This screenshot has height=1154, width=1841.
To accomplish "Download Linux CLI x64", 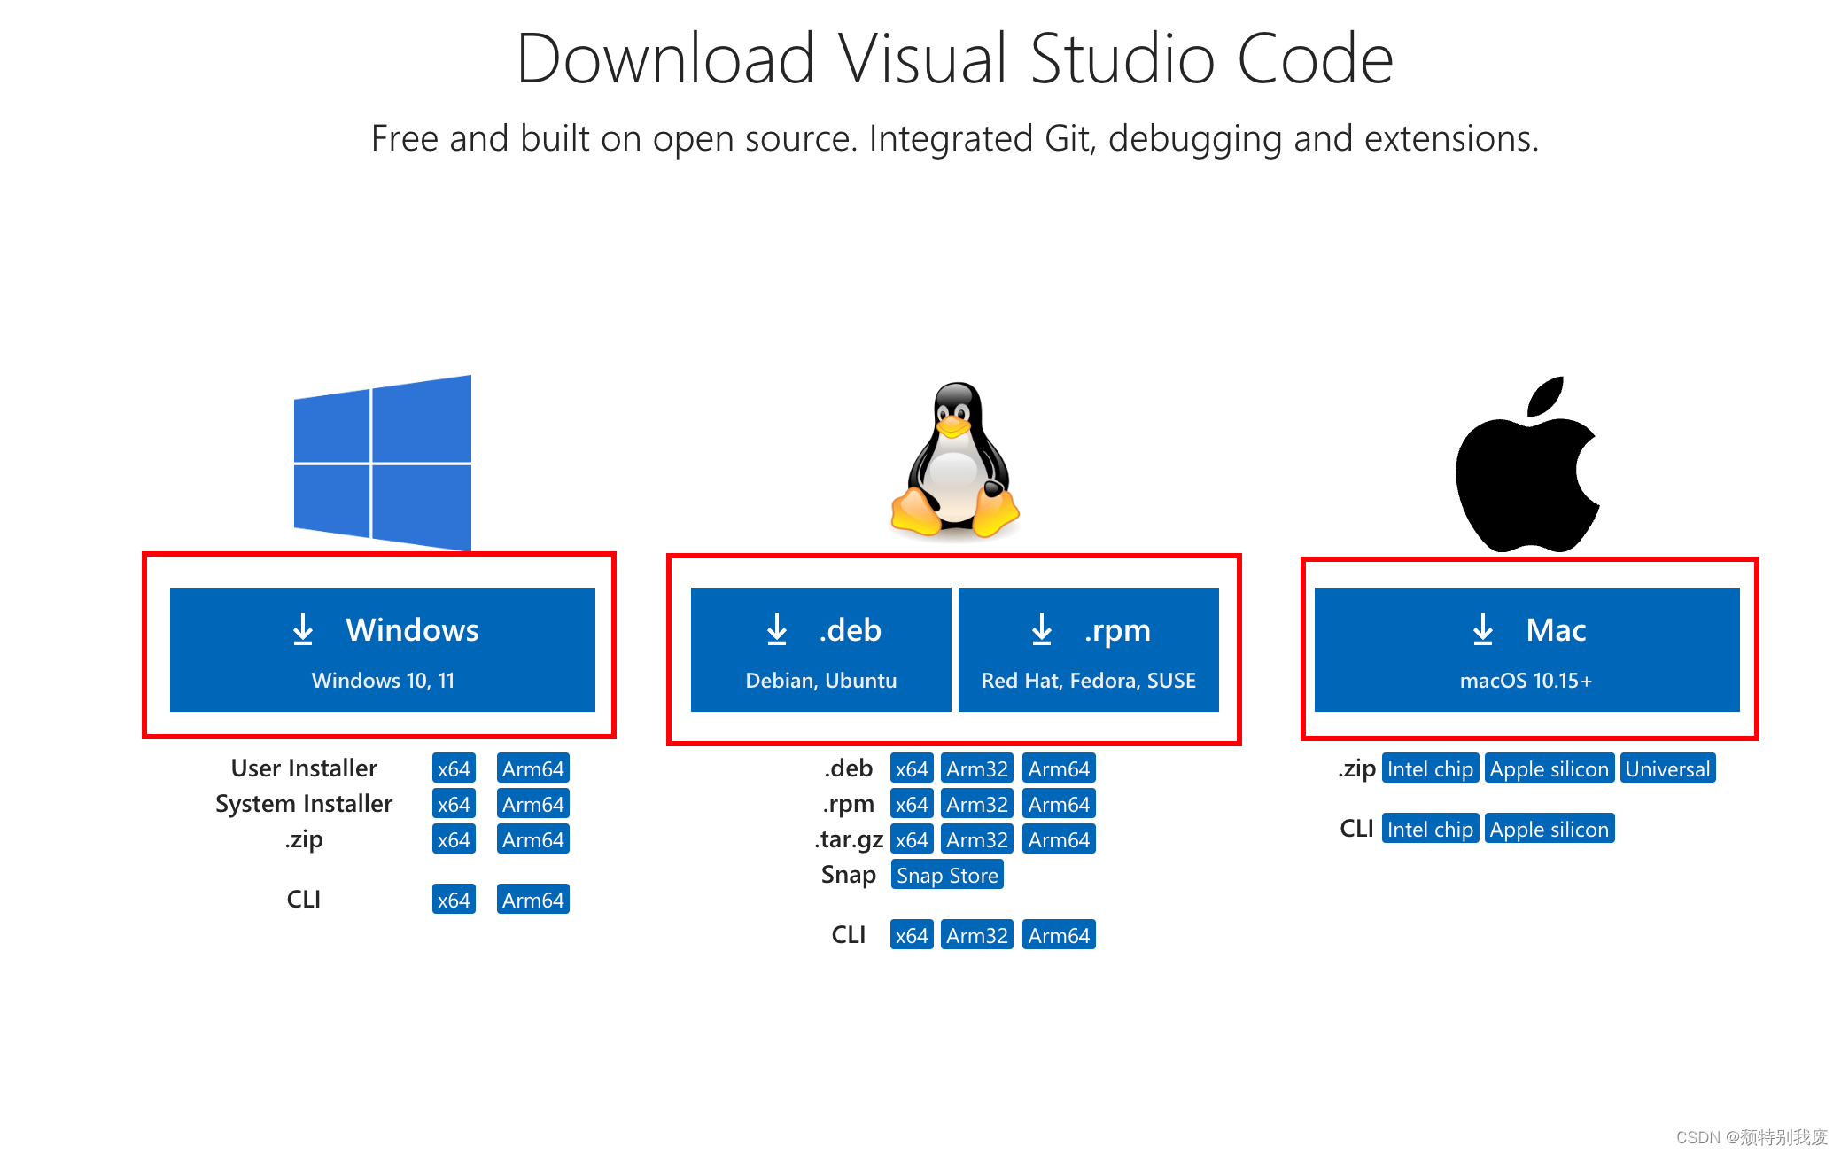I will 912,935.
